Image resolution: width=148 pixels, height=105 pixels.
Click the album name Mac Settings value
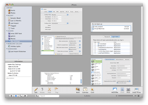click(x=17, y=64)
